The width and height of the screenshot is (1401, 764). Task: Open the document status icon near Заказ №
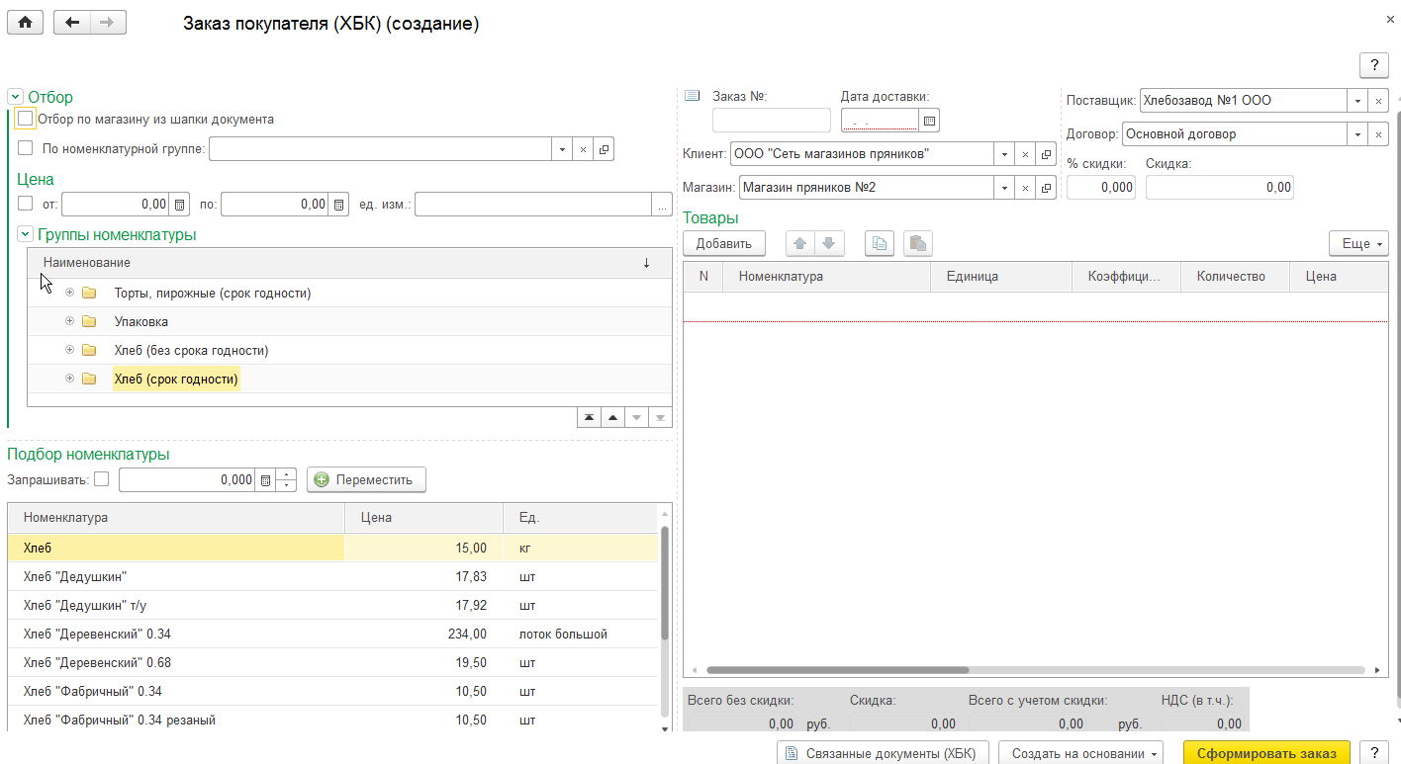(x=693, y=96)
